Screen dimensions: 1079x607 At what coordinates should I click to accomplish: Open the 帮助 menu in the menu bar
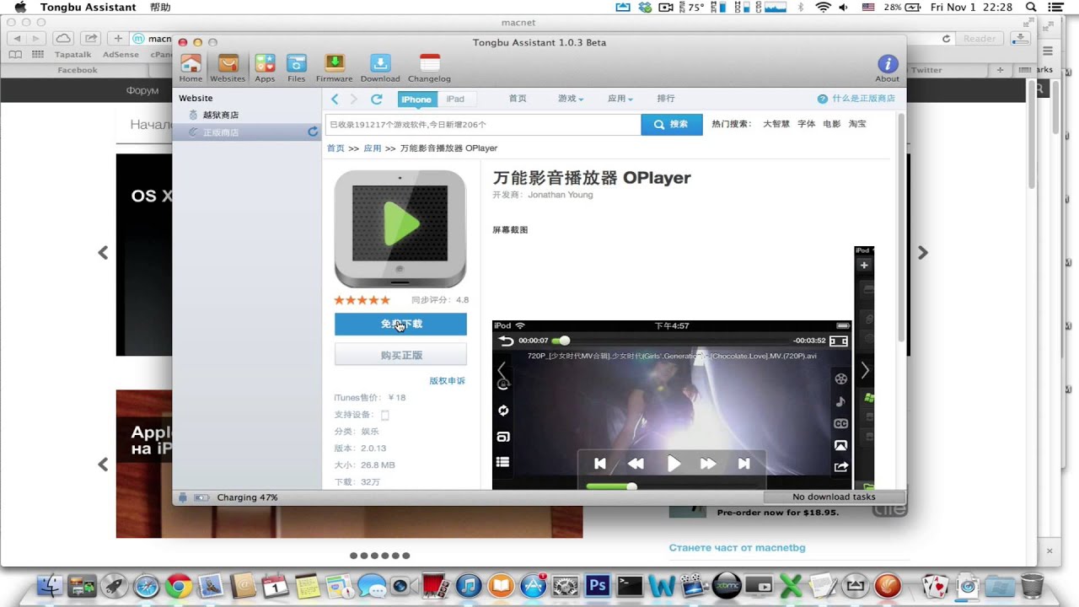coord(159,7)
